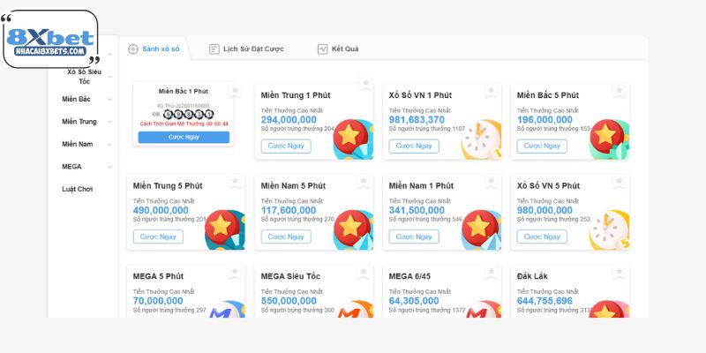Open Luật Chơi in the sidebar
This screenshot has height=353, width=706.
[x=78, y=189]
